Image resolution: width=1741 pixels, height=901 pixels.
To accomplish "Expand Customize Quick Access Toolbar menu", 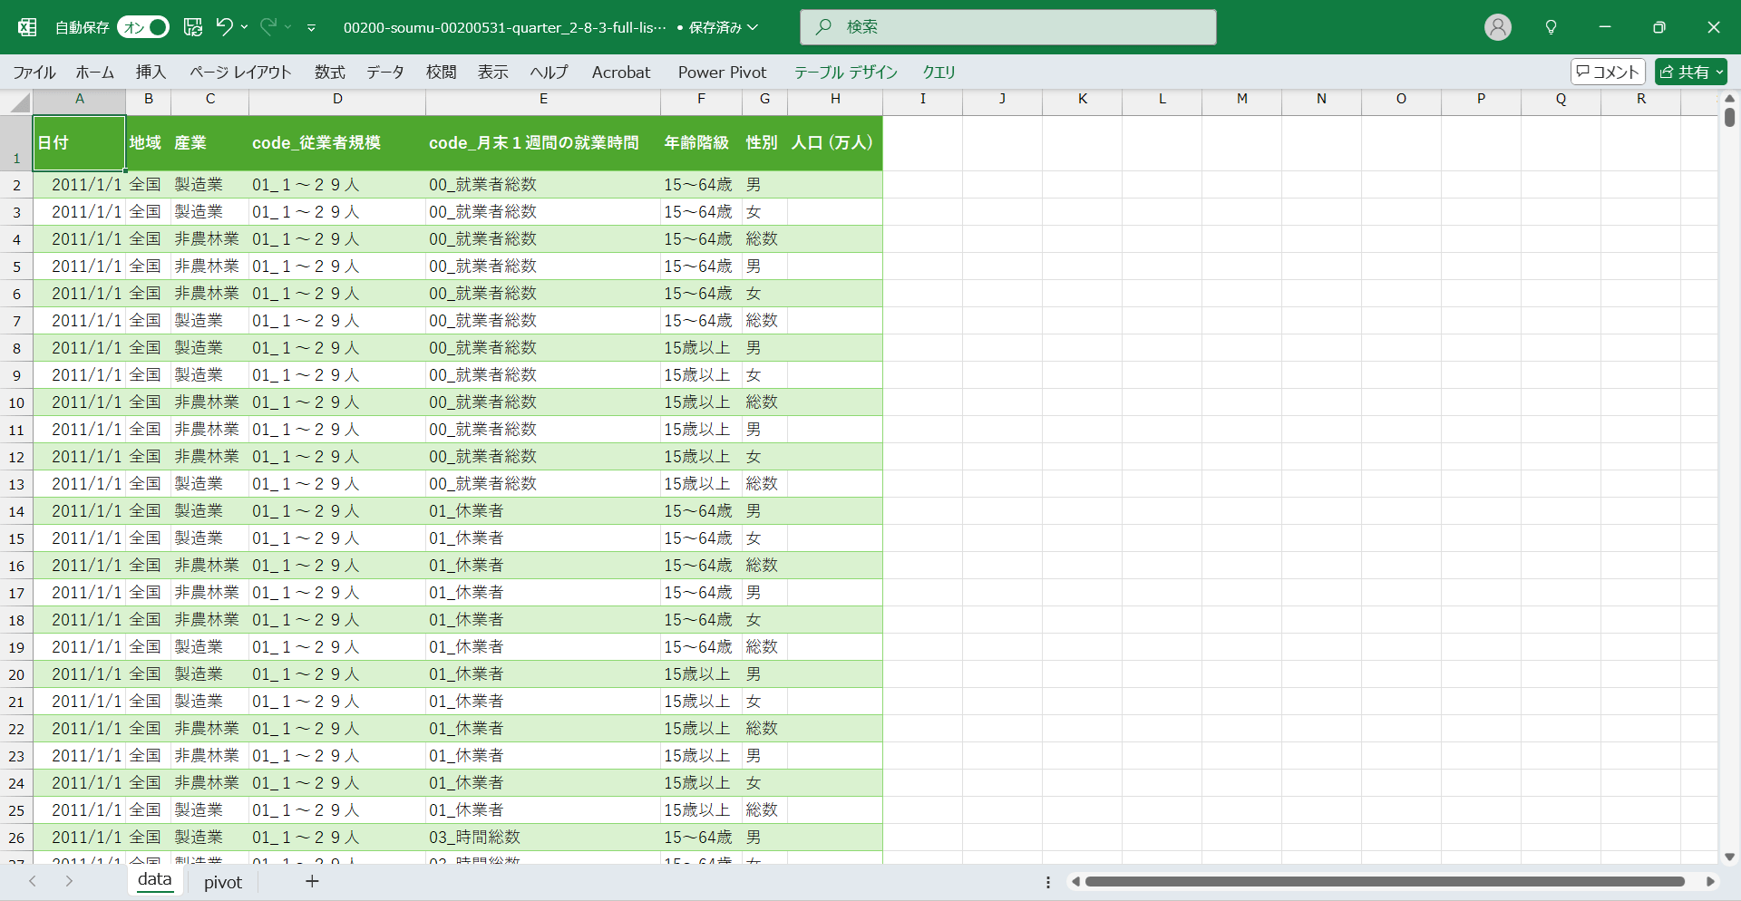I will (x=311, y=28).
